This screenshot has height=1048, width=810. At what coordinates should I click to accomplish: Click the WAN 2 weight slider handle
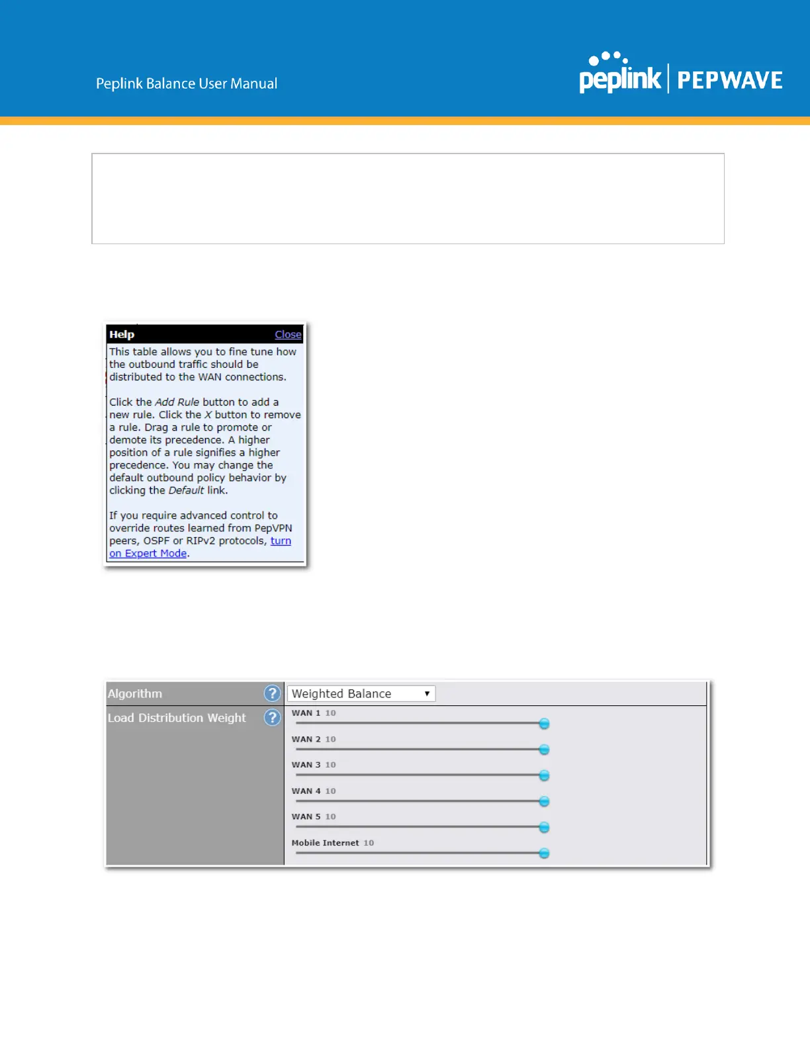544,750
